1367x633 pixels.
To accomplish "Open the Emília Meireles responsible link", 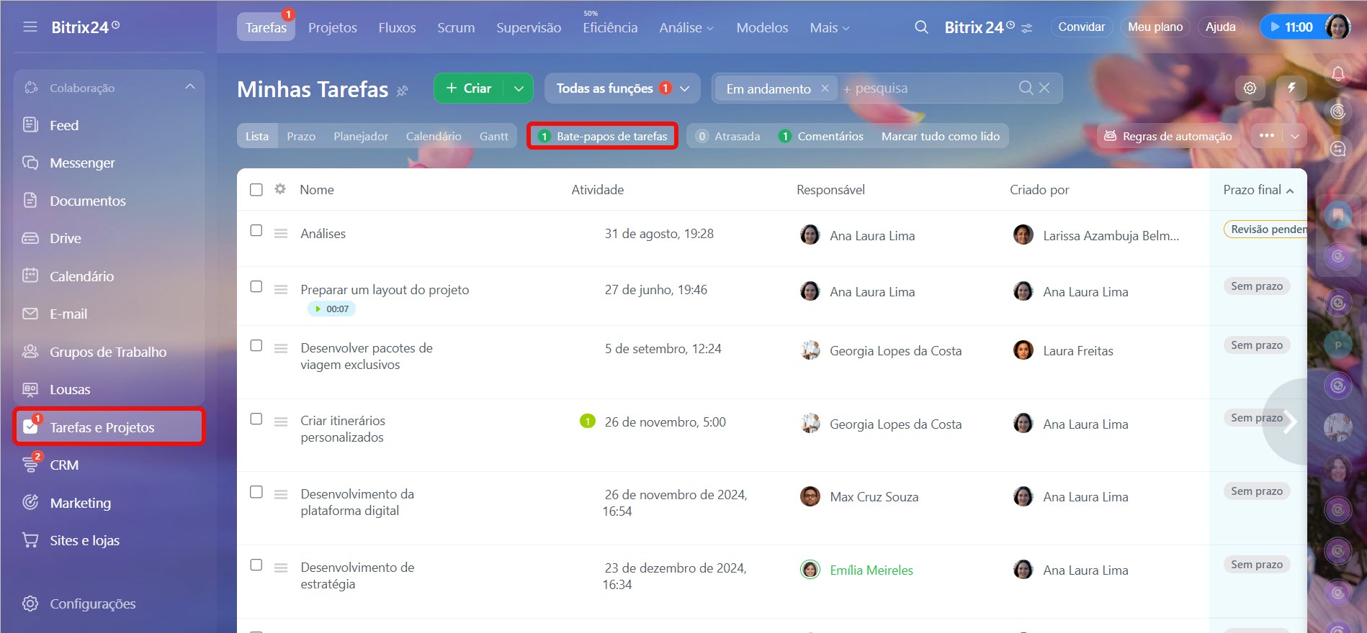I will 871,570.
